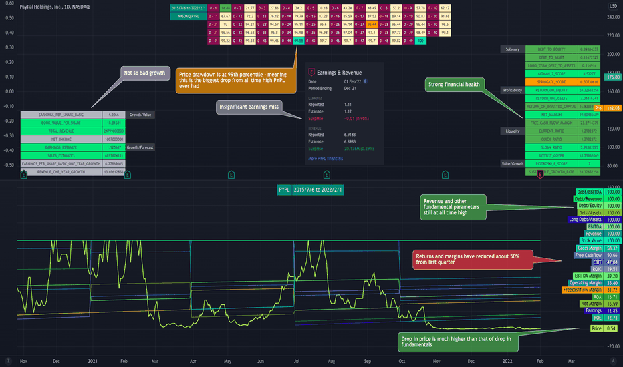Select 'Returns and margins have reduced' callout
Image resolution: width=623 pixels, height=367 pixels.
(473, 260)
